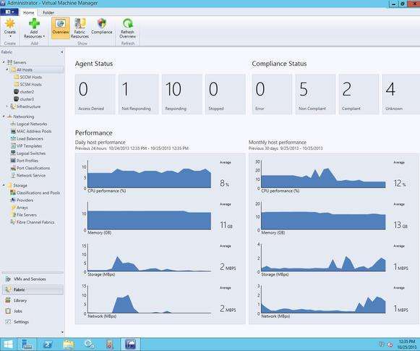Click the Responding agent tile
420x351 pixels.
[182, 94]
